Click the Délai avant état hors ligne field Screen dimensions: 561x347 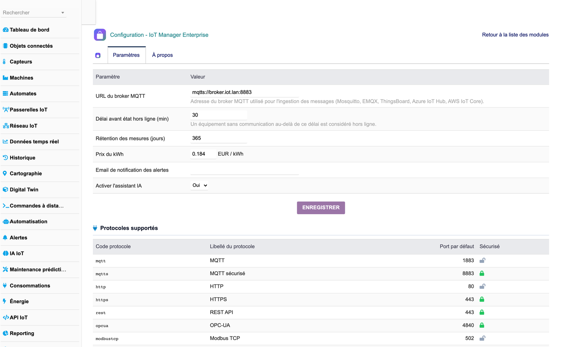[x=219, y=115]
